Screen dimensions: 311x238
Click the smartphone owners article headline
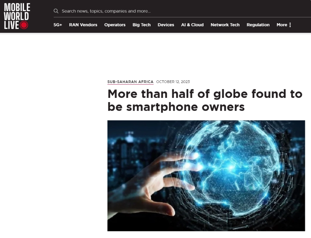click(205, 100)
